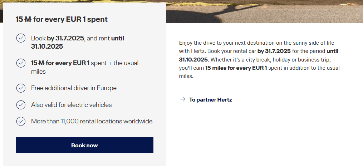The image size is (363, 167).
Task: Select the Free additional driver in Europe text
Action: click(x=74, y=88)
